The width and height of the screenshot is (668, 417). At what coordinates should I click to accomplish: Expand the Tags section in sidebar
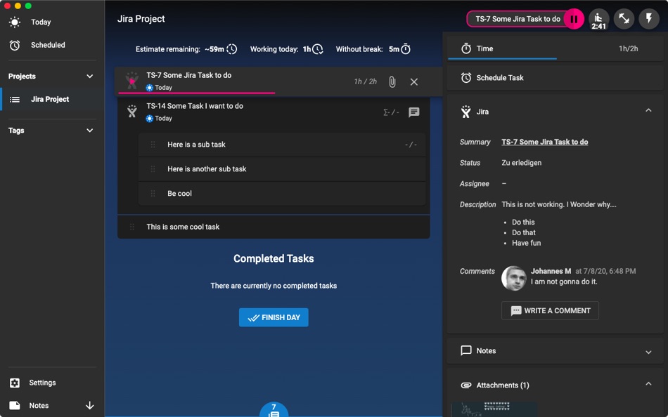pos(89,131)
